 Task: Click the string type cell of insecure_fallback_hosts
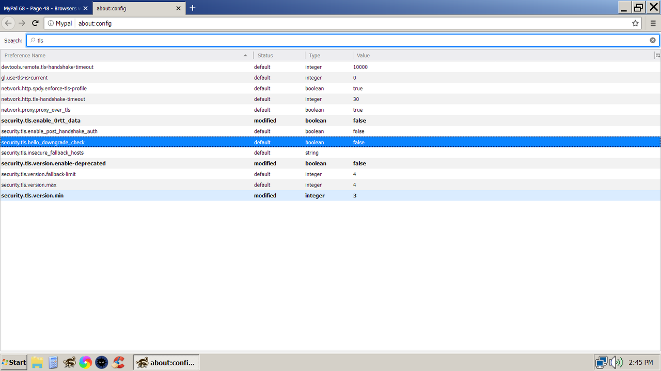312,153
